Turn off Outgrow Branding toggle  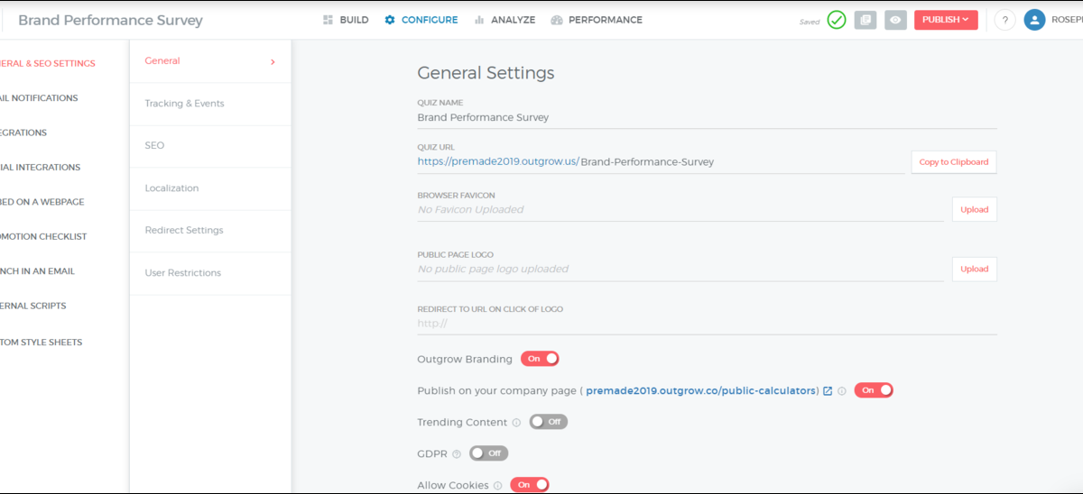[540, 359]
